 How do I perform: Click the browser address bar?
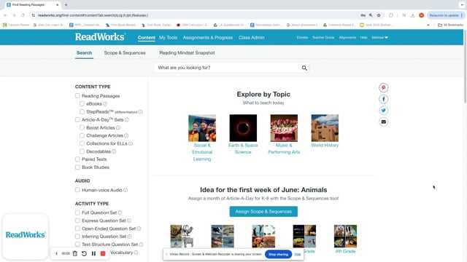pos(196,15)
